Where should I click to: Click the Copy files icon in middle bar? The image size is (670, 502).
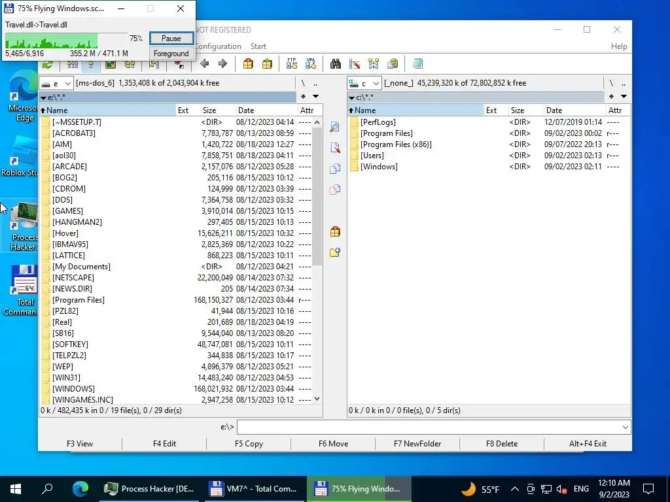335,169
